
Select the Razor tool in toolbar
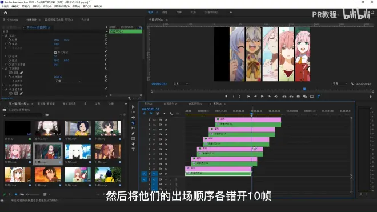(133, 123)
